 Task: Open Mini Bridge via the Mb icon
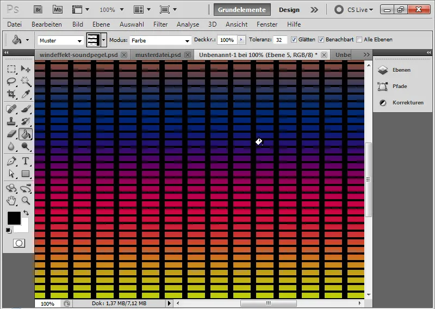point(58,10)
